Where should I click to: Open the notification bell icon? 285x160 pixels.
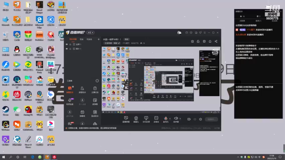point(210,41)
